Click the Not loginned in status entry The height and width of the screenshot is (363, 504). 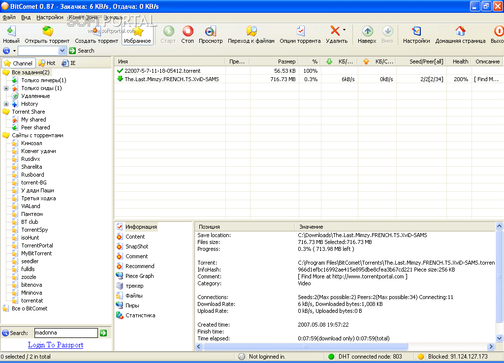pos(267,357)
